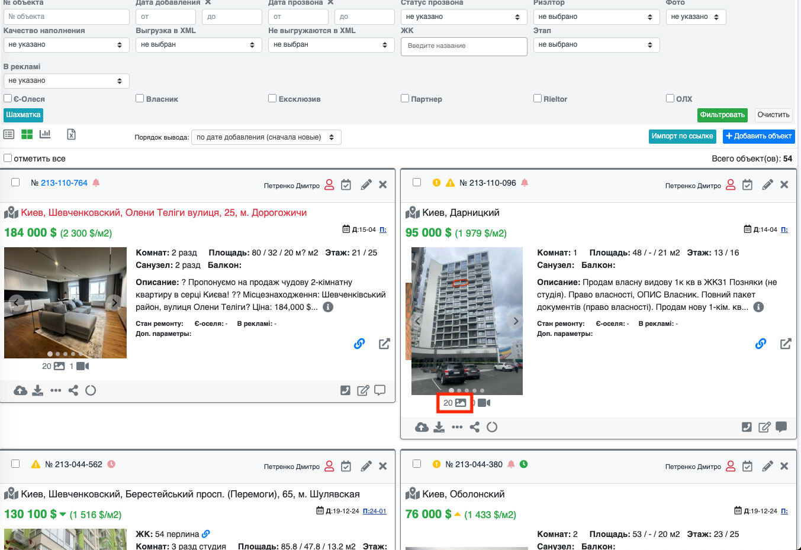Click share icon under listing 213-110-096

click(474, 427)
